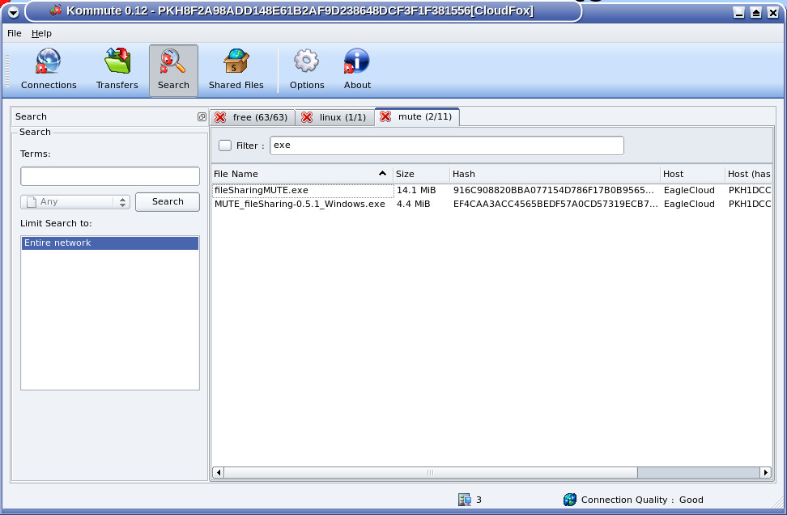Click hash starting with EF4CAA3ACC4565
Image resolution: width=787 pixels, height=515 pixels.
555,204
